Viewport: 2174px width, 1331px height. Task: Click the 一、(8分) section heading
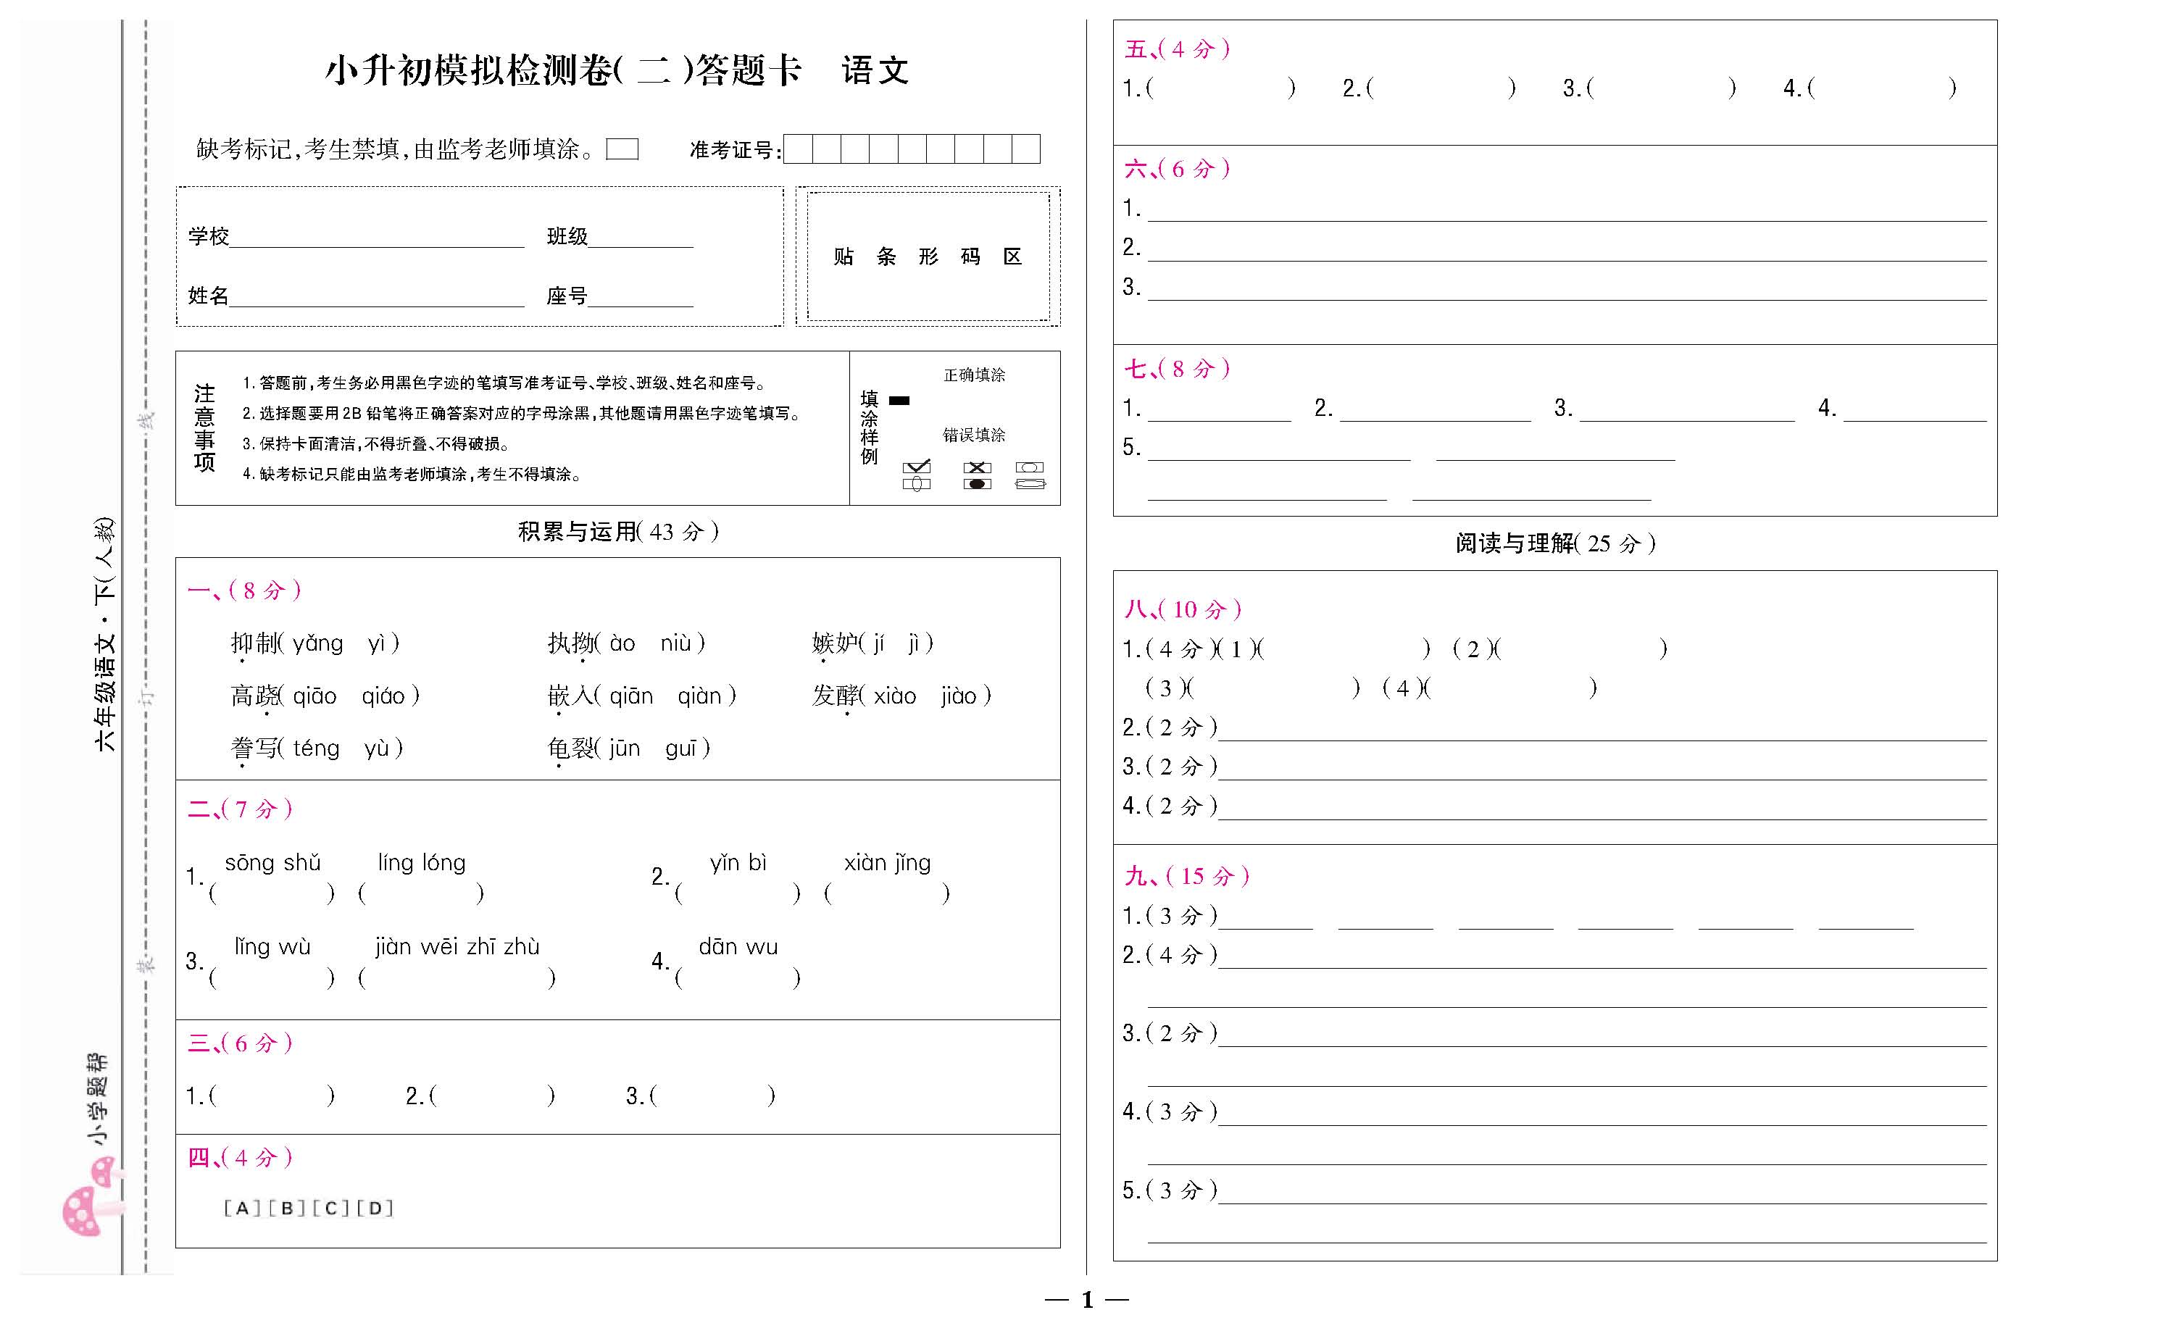click(x=245, y=590)
